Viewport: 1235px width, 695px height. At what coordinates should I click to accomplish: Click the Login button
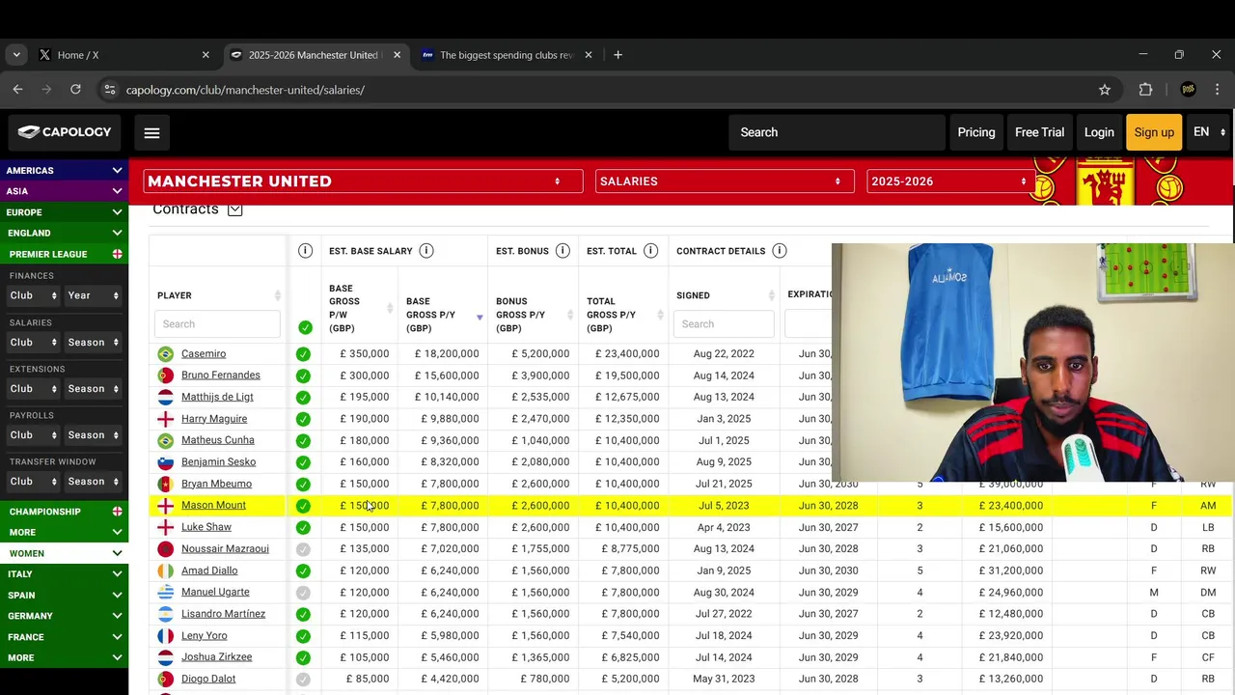[x=1099, y=132]
